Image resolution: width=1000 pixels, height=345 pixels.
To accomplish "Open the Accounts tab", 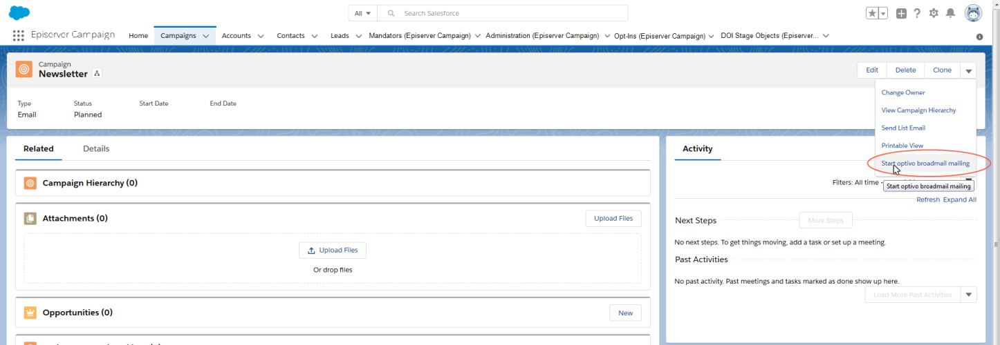I will click(237, 36).
